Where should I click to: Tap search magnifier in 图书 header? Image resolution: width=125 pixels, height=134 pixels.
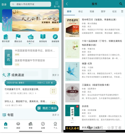(x=121, y=4)
